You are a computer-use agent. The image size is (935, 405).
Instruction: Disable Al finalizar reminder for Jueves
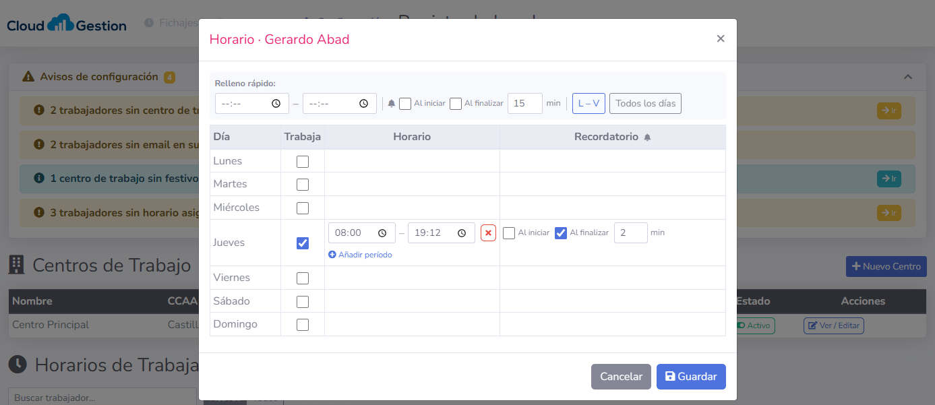tap(561, 233)
